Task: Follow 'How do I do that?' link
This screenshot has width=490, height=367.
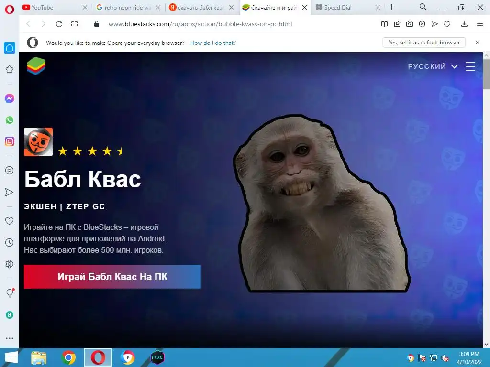Action: (213, 43)
